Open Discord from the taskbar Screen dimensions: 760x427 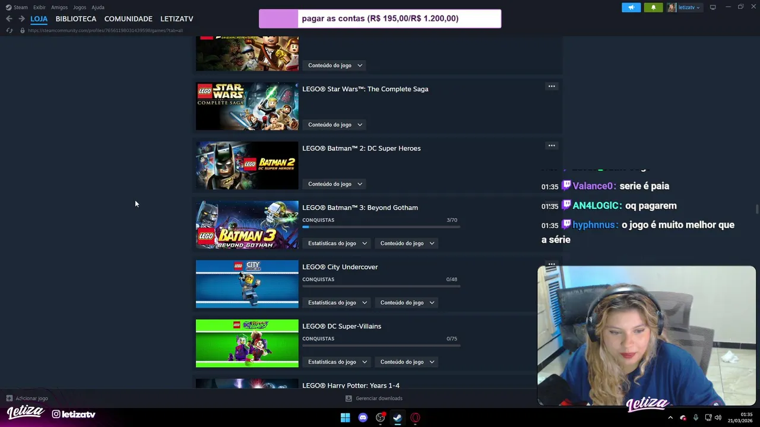point(363,418)
